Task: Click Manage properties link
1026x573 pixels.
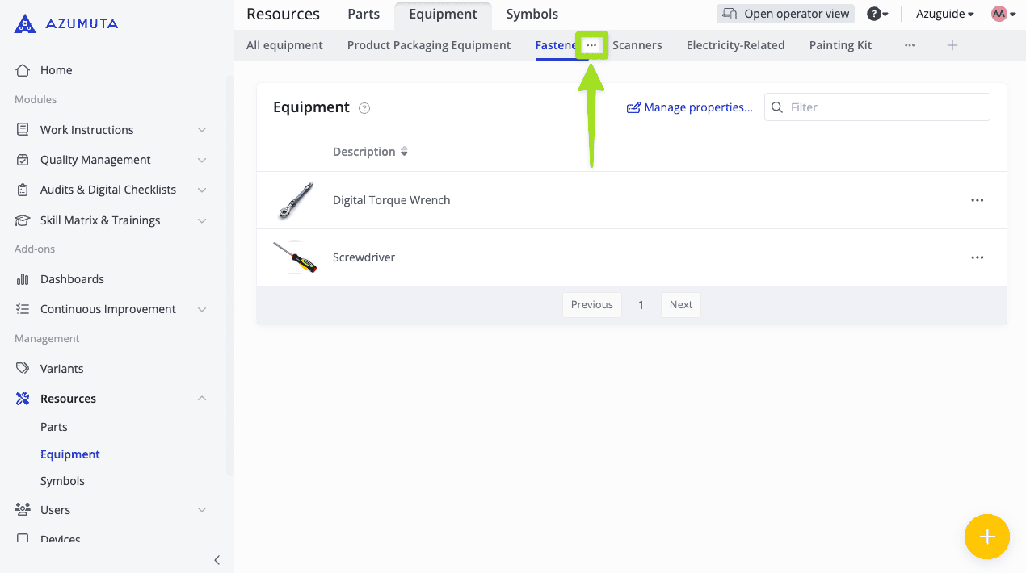Action: click(690, 107)
